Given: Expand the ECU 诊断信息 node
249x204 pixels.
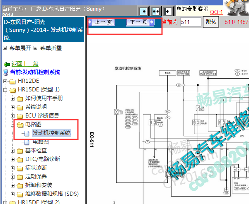Looking at the screenshot, I should point(12,116).
